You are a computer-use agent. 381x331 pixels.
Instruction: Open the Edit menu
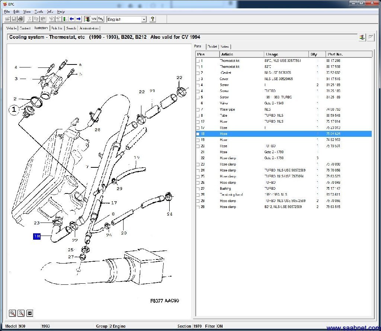[16, 12]
